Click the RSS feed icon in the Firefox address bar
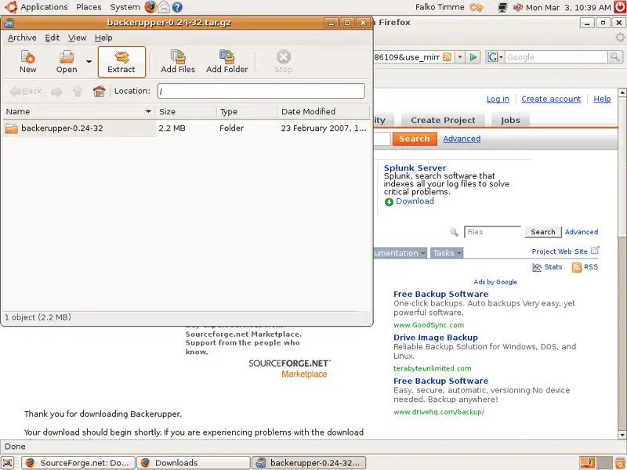Viewport: 627px width, 470px height. [x=447, y=57]
